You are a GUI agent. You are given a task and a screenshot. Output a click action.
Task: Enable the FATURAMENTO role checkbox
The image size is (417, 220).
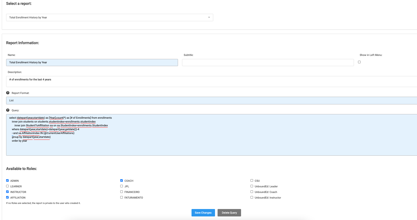click(122, 197)
